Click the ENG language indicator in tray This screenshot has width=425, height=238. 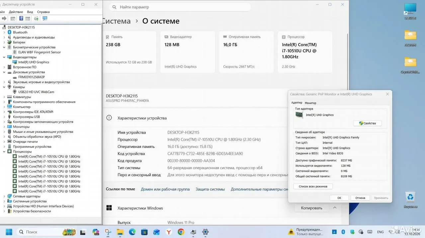point(380,232)
